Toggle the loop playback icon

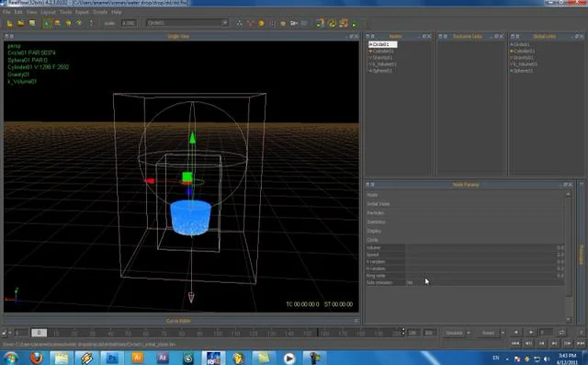pos(561,333)
